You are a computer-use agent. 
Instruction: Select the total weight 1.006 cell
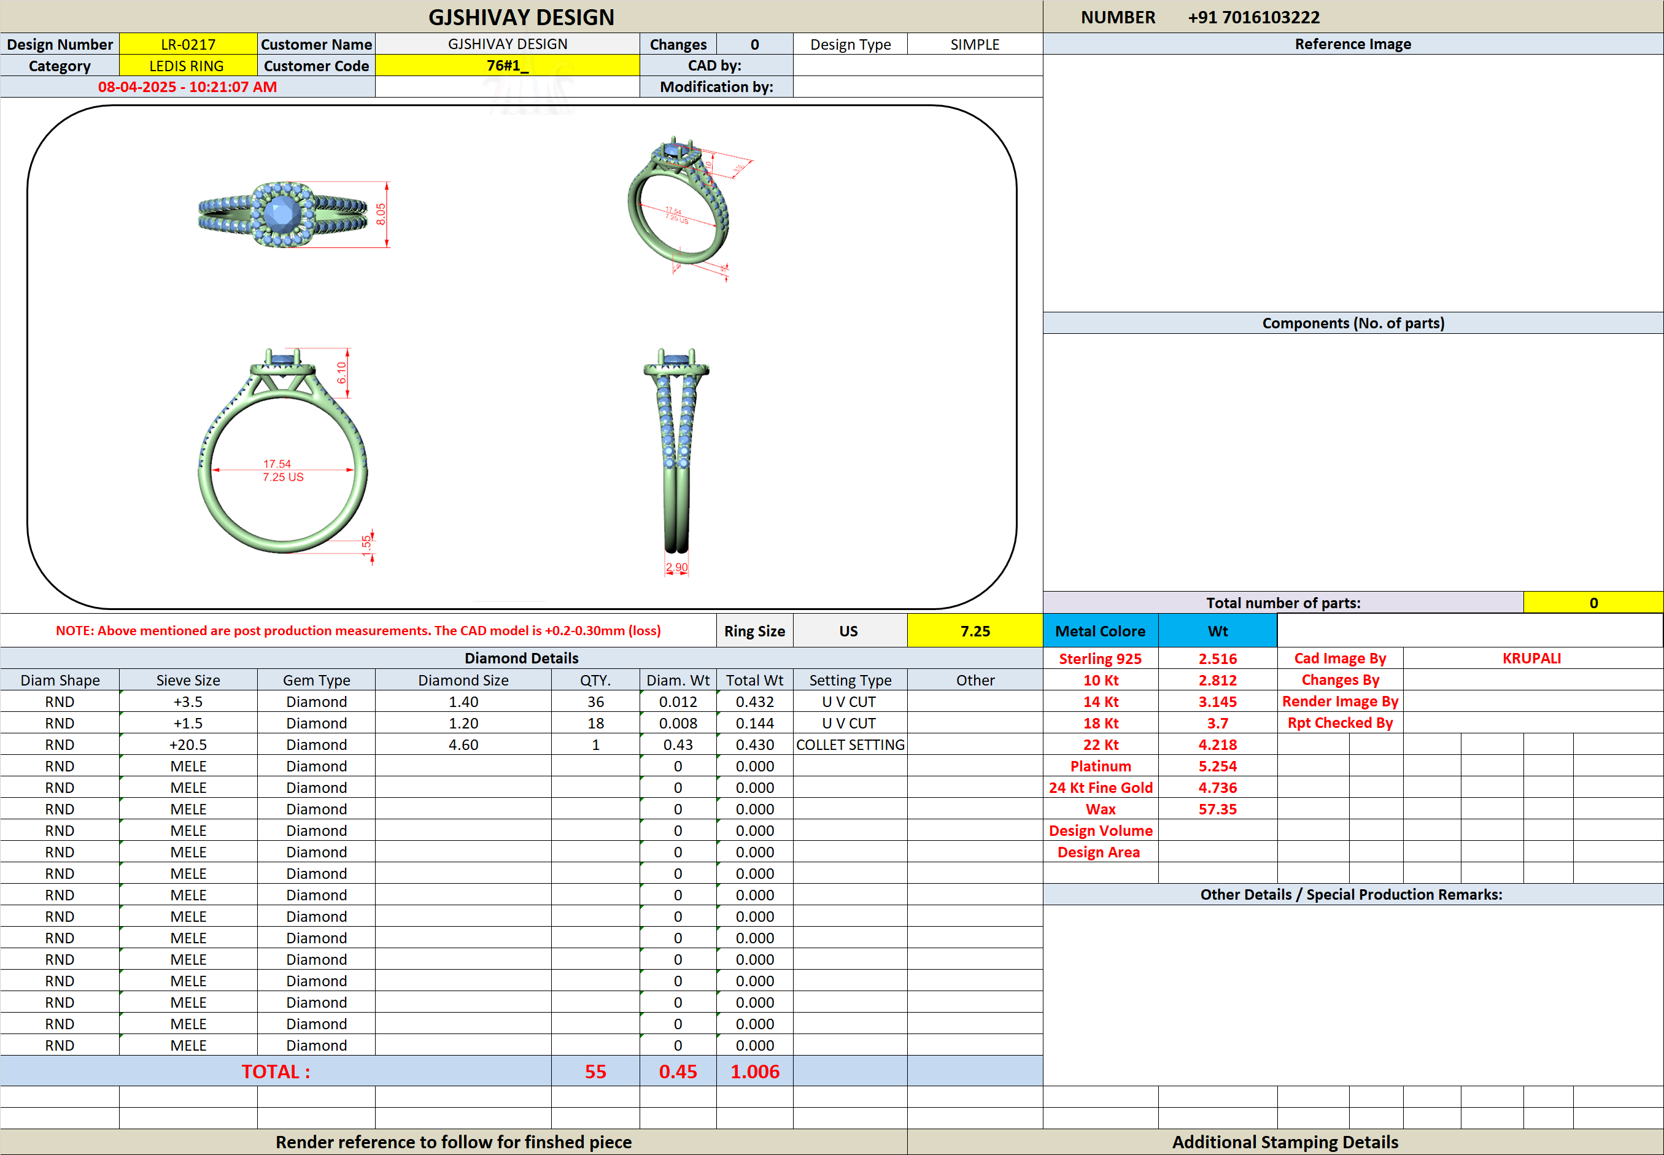pyautogui.click(x=755, y=1071)
